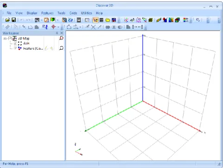
Task: Select the Axis tree item
Action: point(26,43)
